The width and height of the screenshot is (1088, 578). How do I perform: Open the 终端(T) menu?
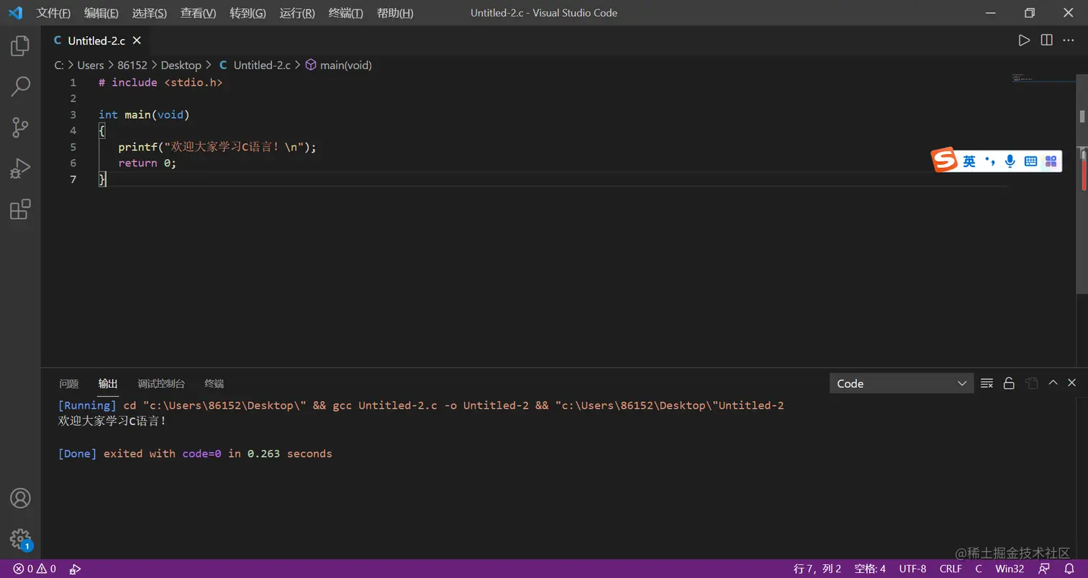point(345,13)
